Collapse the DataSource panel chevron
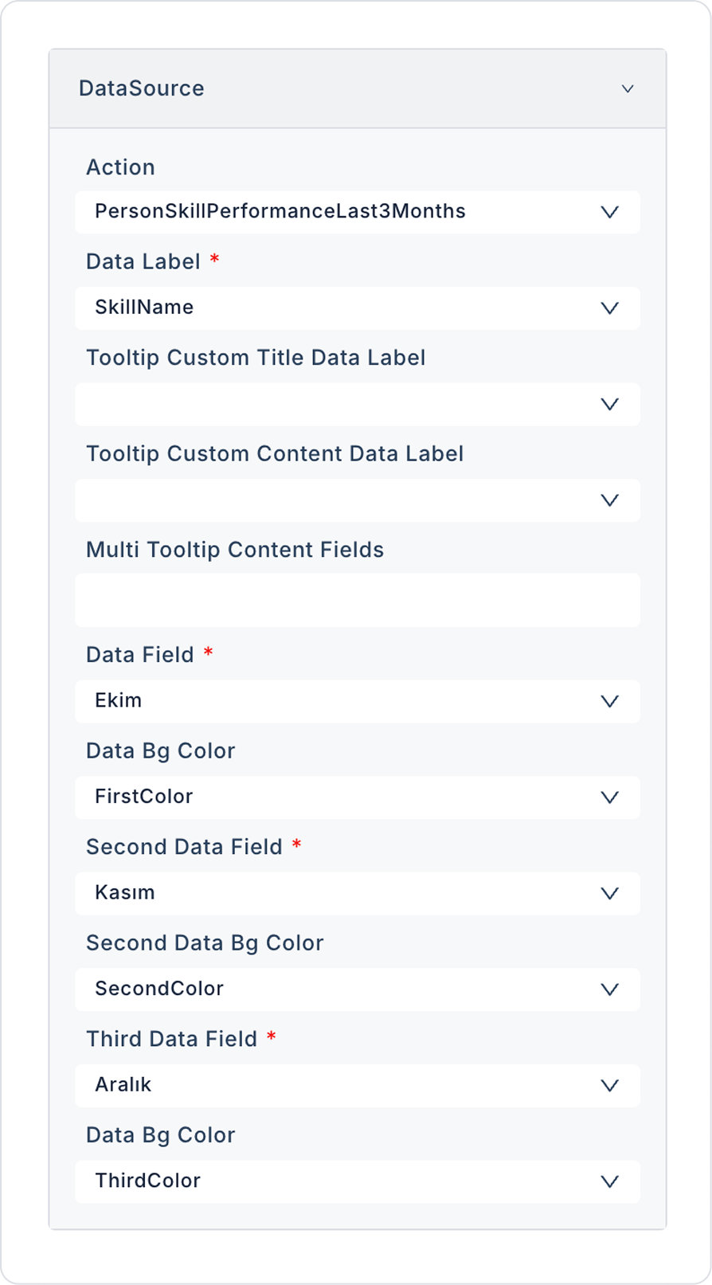The width and height of the screenshot is (712, 1285). point(628,88)
